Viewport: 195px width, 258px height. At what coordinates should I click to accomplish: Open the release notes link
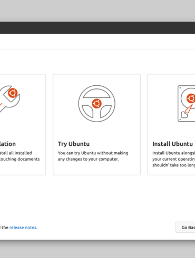[23, 227]
